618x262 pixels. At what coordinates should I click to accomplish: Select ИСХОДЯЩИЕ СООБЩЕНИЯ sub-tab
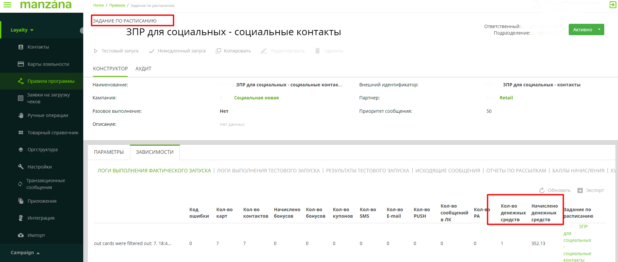pos(447,171)
